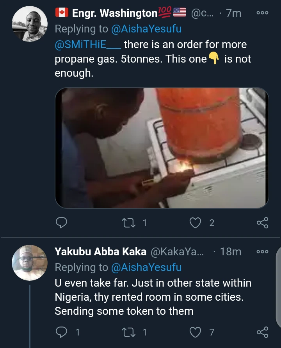Share Yakubu Abba Kaka's tweet
Screen dimensions: 281x348
pyautogui.click(x=262, y=332)
